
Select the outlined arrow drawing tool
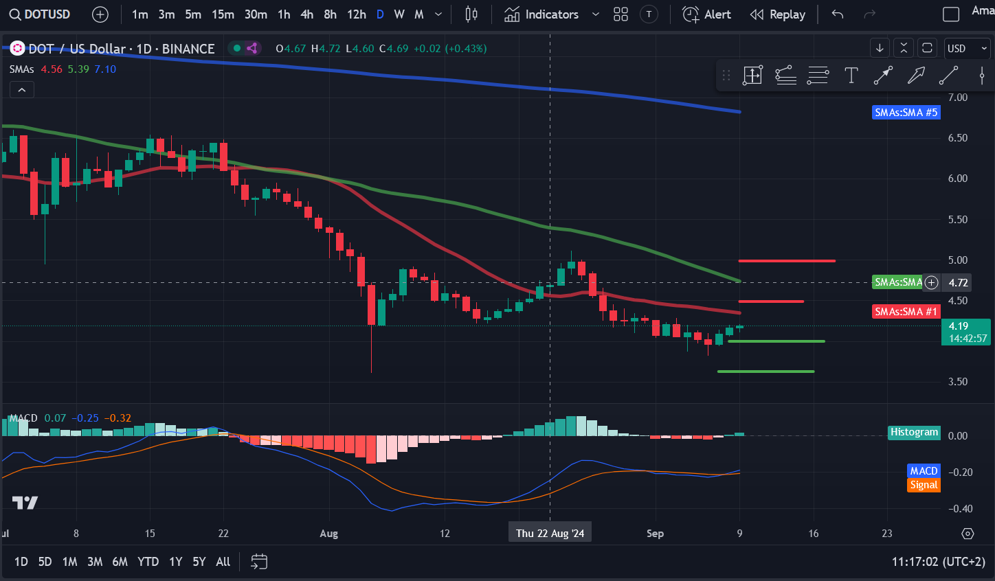(916, 76)
